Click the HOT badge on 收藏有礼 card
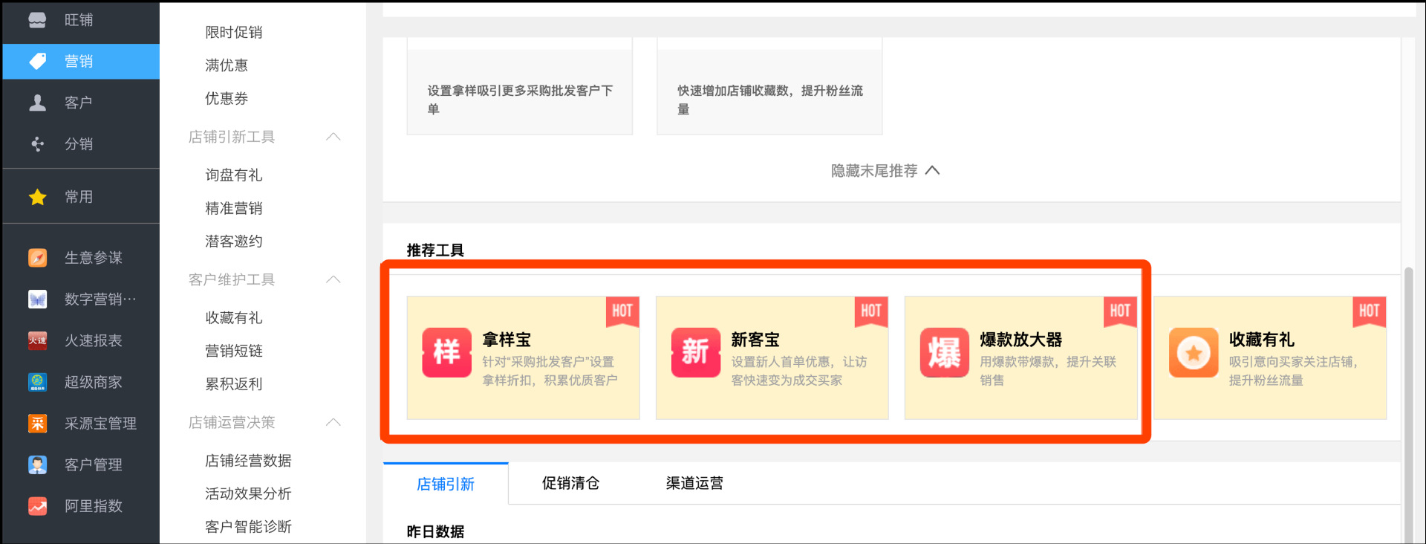The width and height of the screenshot is (1426, 544). (1370, 311)
